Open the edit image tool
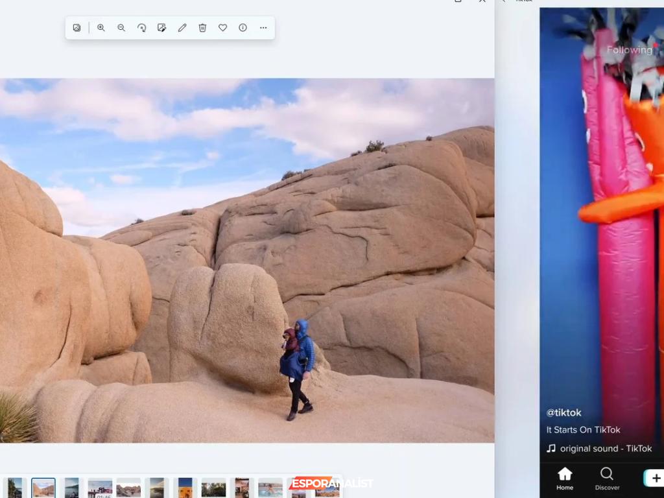 pos(161,28)
